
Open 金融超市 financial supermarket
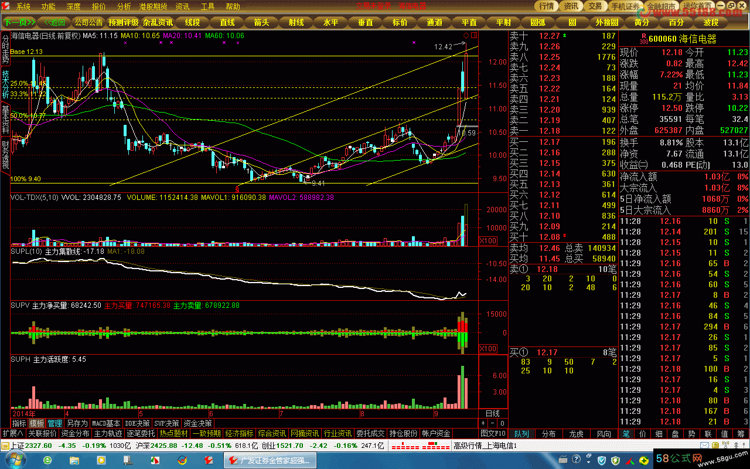tap(660, 6)
